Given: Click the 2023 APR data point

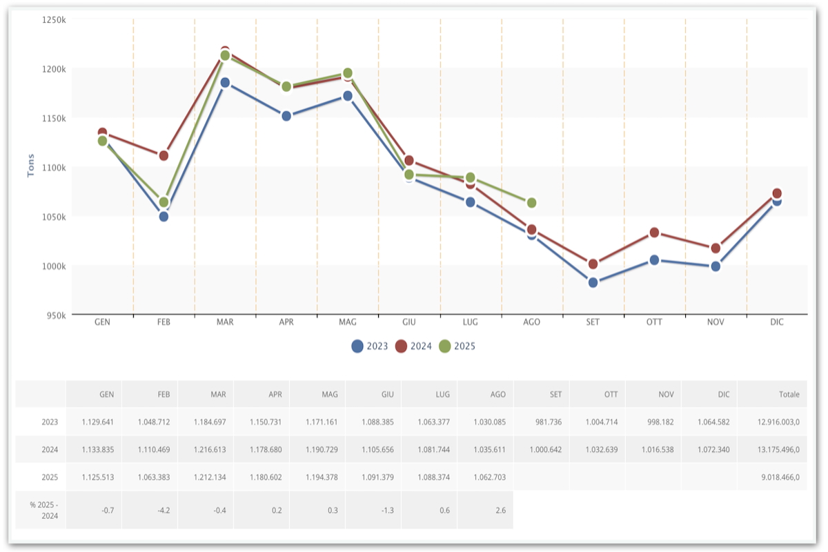Looking at the screenshot, I should pos(286,116).
